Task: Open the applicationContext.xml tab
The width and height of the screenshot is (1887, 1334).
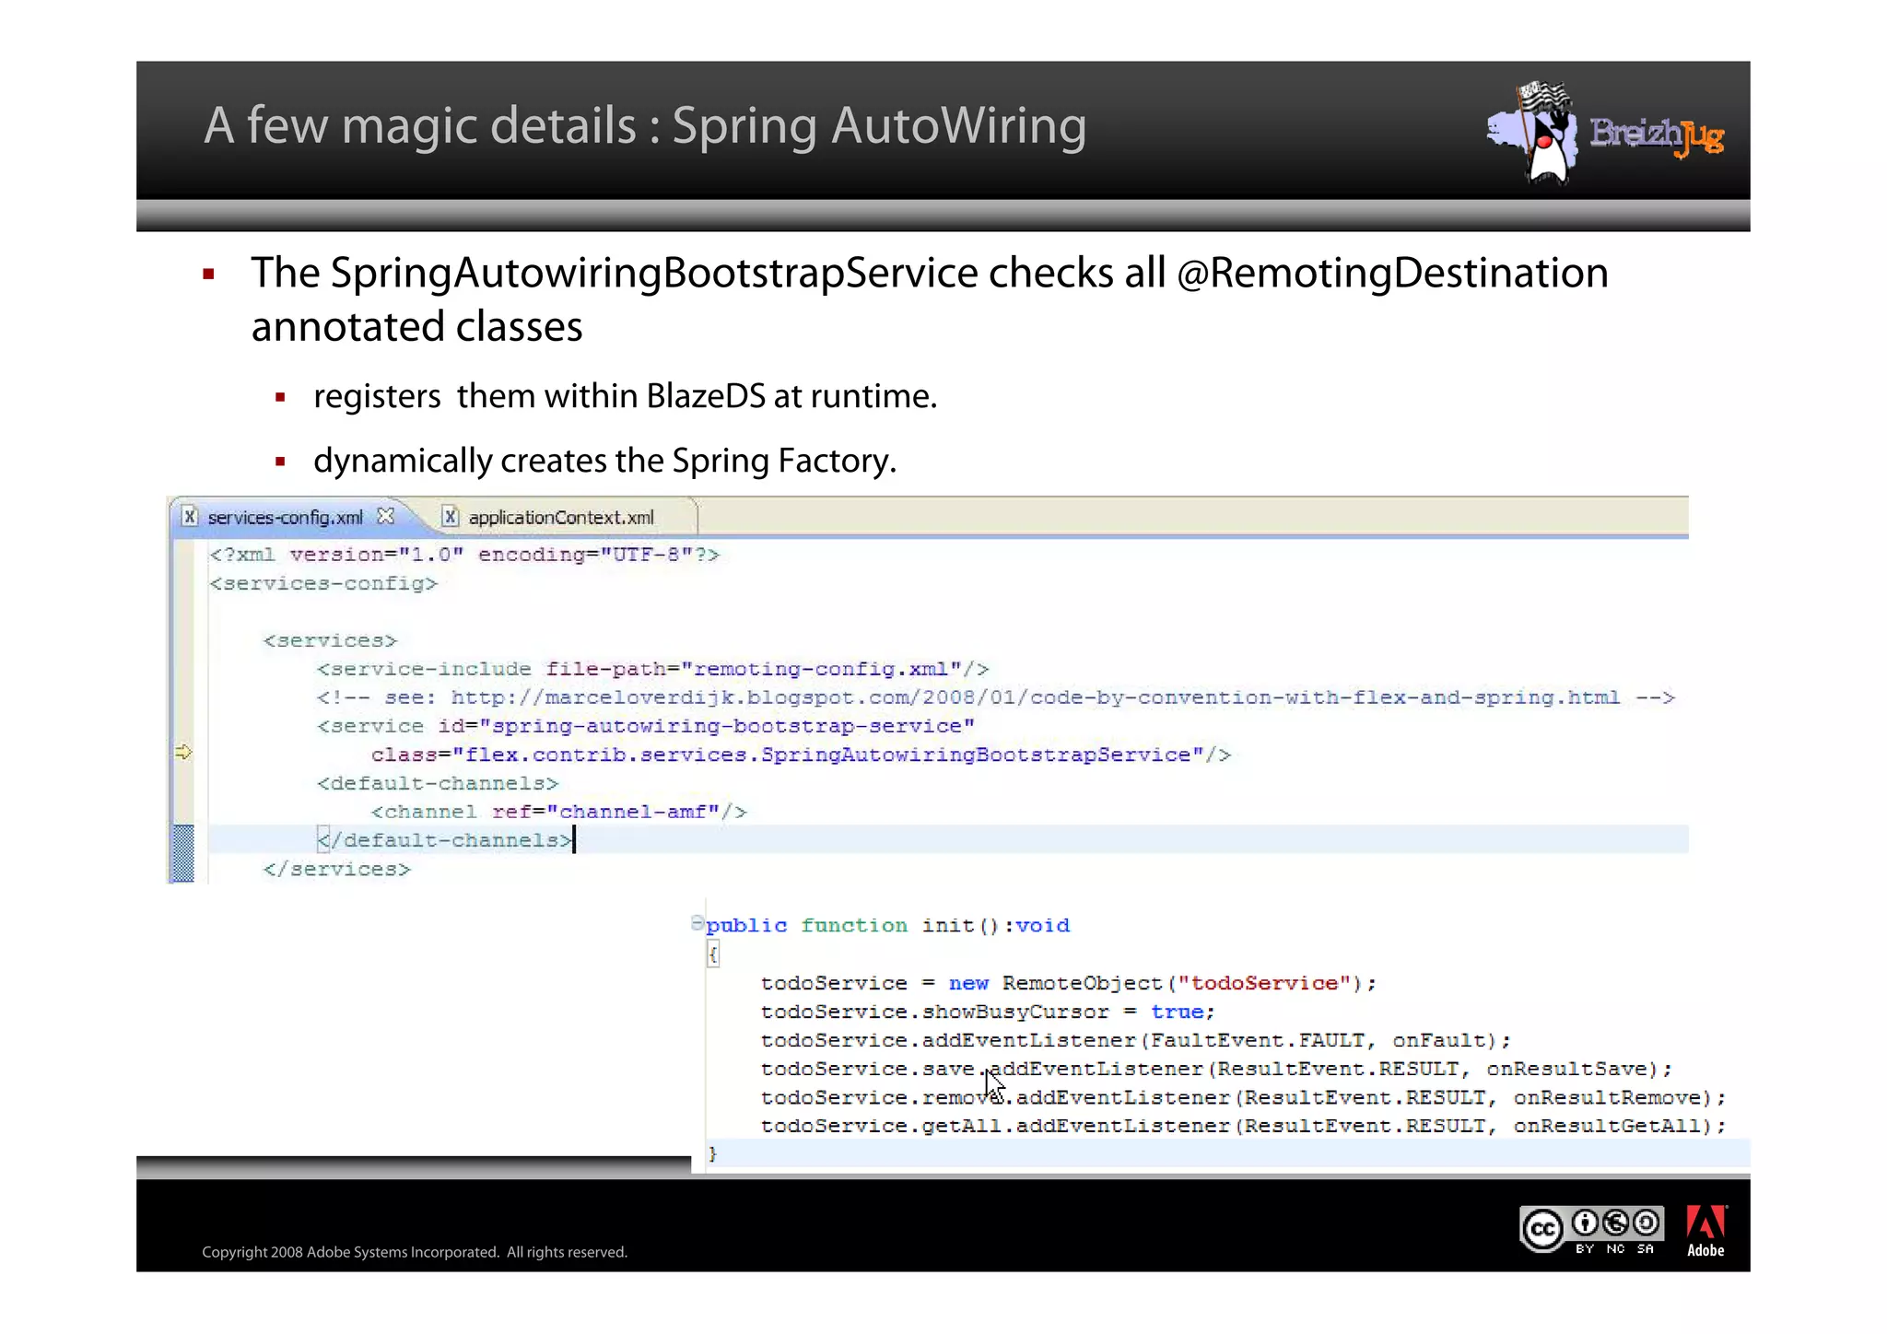Action: [561, 518]
